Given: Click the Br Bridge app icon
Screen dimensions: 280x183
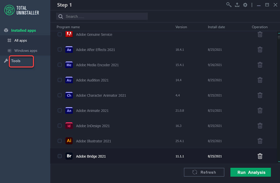Looking at the screenshot, I should click(69, 156).
